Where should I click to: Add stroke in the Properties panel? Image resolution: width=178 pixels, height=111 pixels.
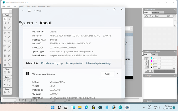(x=146, y=16)
